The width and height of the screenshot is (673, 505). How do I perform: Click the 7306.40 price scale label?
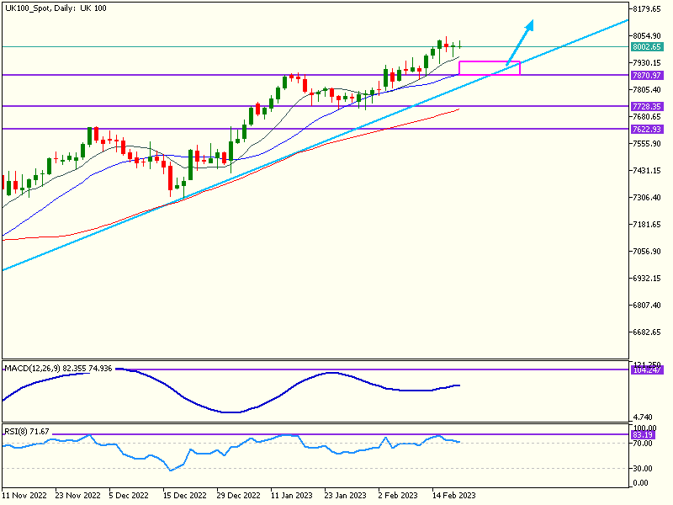pos(649,198)
